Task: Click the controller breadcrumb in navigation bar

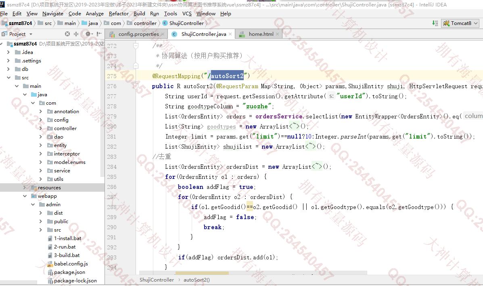Action: (142, 23)
